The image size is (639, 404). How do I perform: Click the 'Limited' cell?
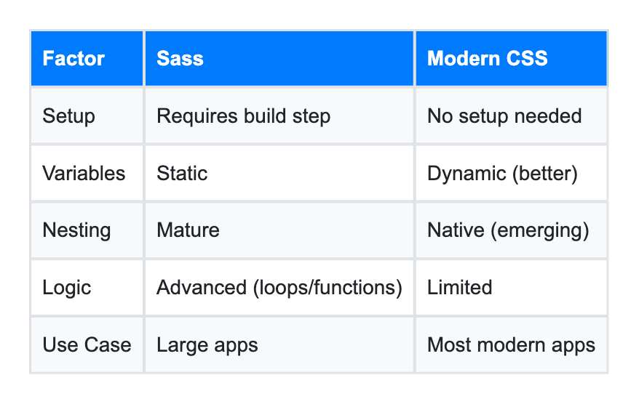512,288
